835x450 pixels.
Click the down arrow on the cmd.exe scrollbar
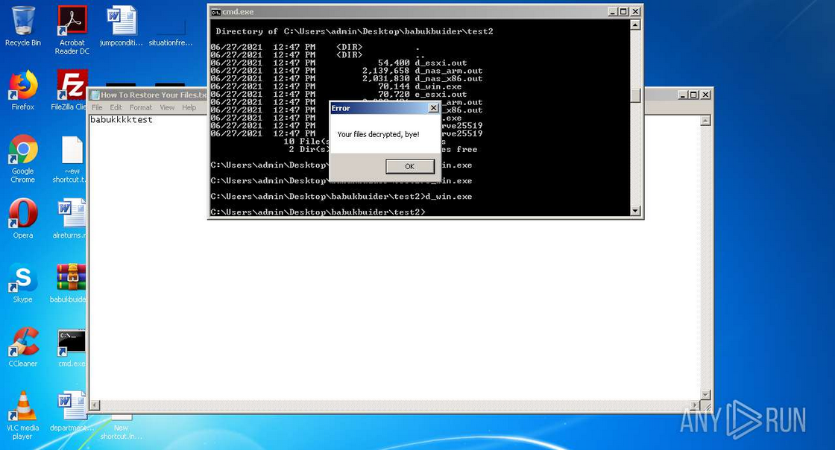[634, 212]
